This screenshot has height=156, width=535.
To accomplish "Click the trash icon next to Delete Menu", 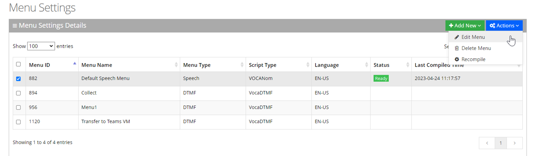I will click(x=457, y=48).
